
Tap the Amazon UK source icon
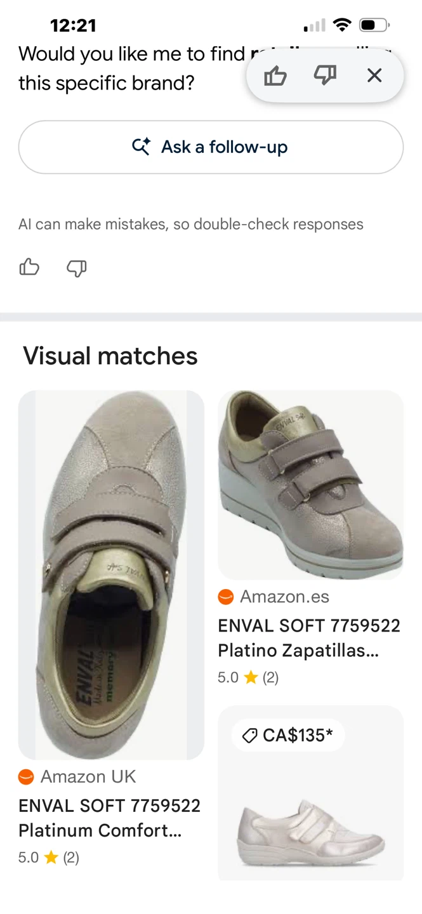pyautogui.click(x=26, y=776)
